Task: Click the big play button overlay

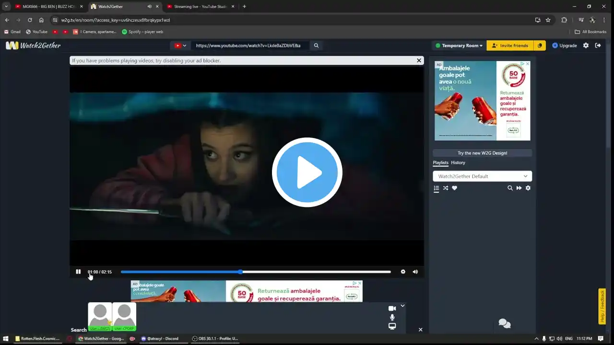Action: 307,172
